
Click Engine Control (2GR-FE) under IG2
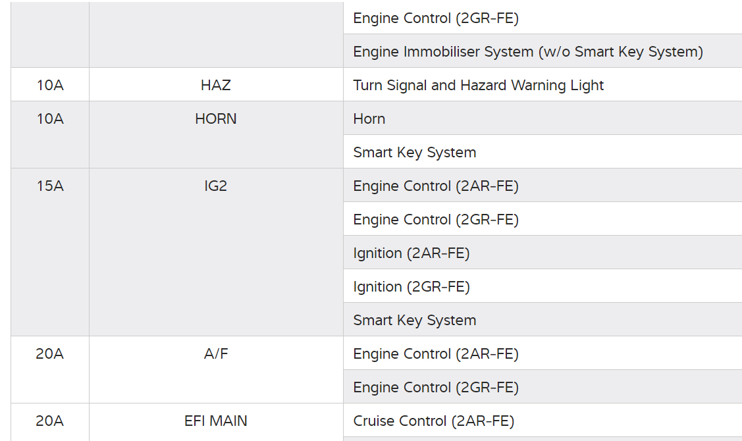tap(435, 220)
